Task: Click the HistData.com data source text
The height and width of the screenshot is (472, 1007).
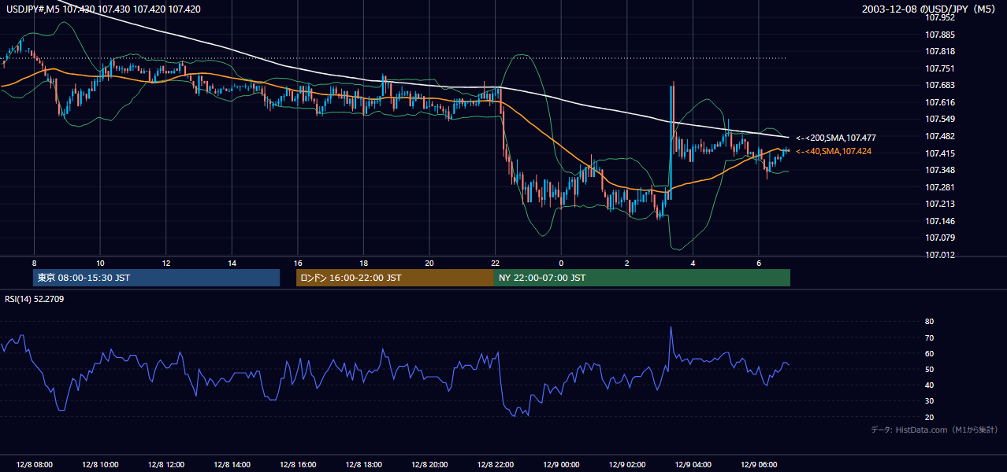Action: [935, 430]
